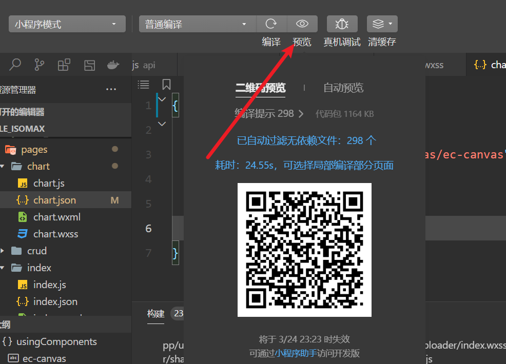Click the explorer more actions ellipsis
This screenshot has width=506, height=364.
tap(111, 89)
